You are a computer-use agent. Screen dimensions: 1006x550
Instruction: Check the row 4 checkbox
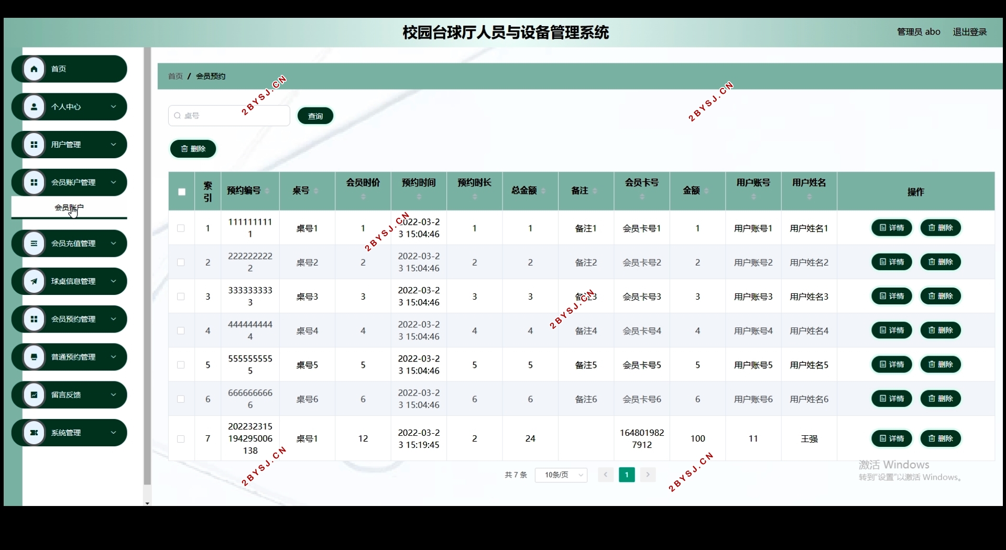pyautogui.click(x=181, y=331)
